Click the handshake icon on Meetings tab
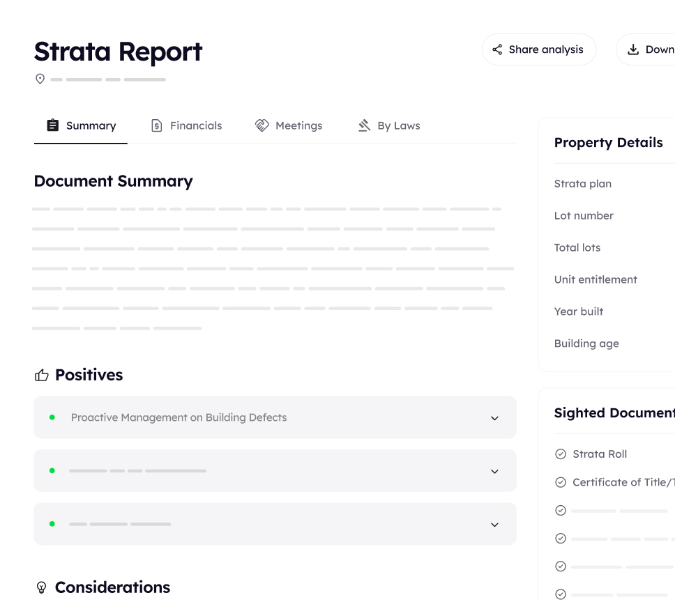 [x=261, y=125]
